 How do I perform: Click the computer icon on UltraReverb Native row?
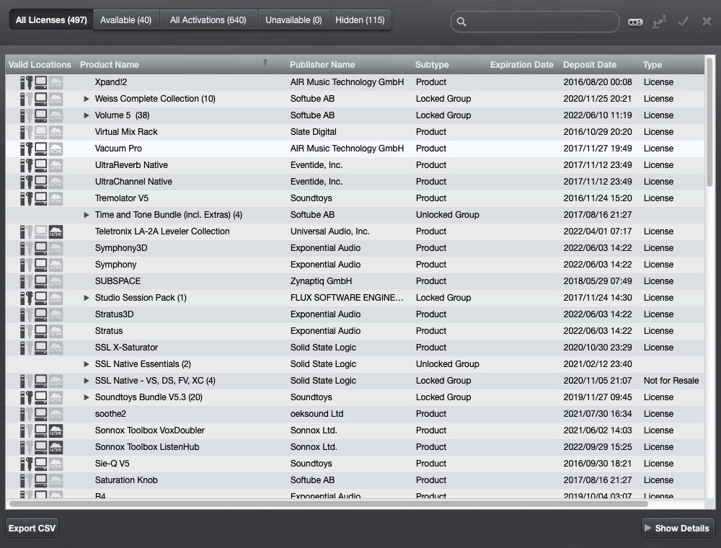[x=41, y=166]
